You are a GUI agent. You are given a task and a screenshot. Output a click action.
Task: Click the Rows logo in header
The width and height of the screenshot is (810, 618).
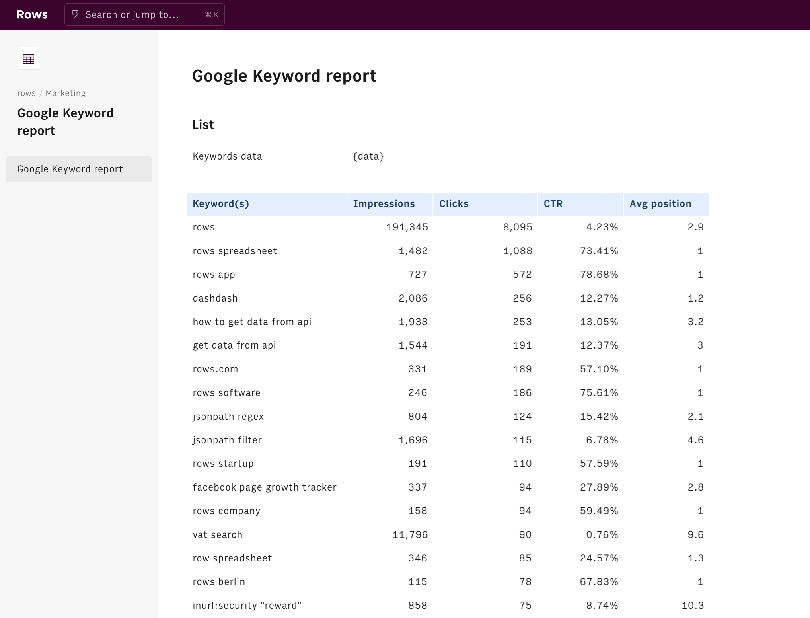(x=32, y=15)
